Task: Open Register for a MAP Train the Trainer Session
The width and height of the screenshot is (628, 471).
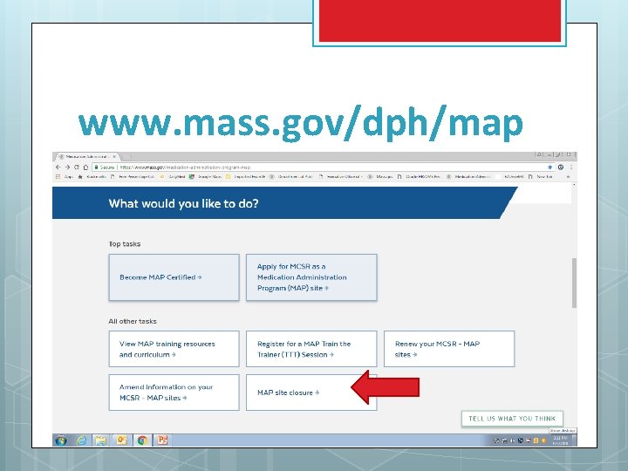Action: coord(311,349)
